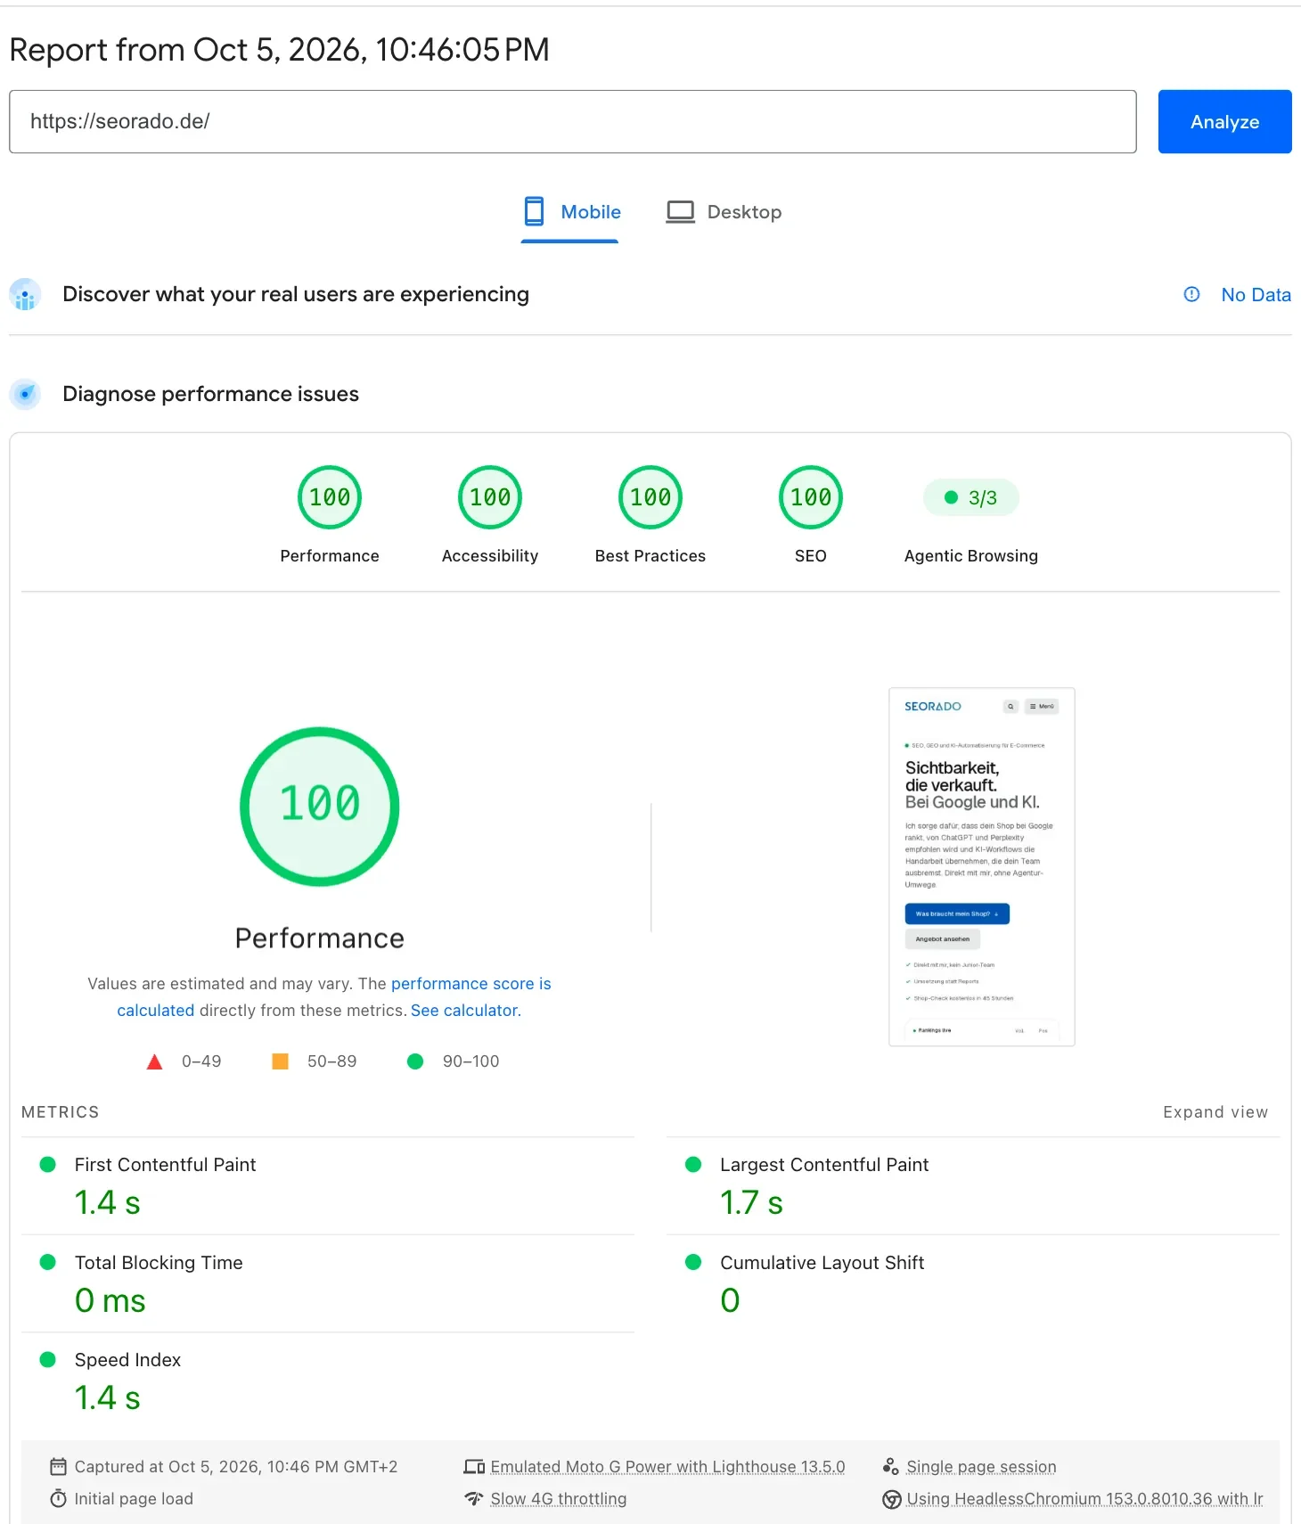
Task: Click the real users experience icon
Action: [x=25, y=294]
